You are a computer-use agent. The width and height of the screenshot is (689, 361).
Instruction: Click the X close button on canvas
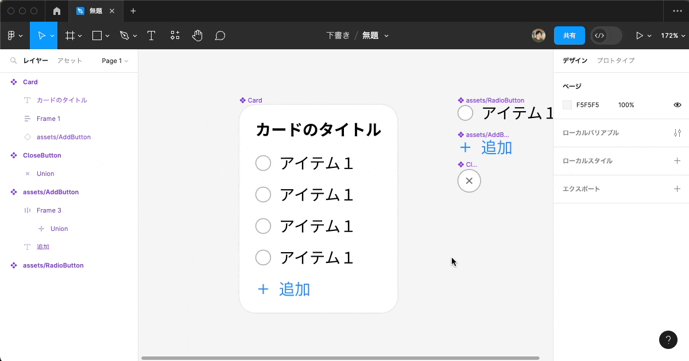click(x=469, y=180)
